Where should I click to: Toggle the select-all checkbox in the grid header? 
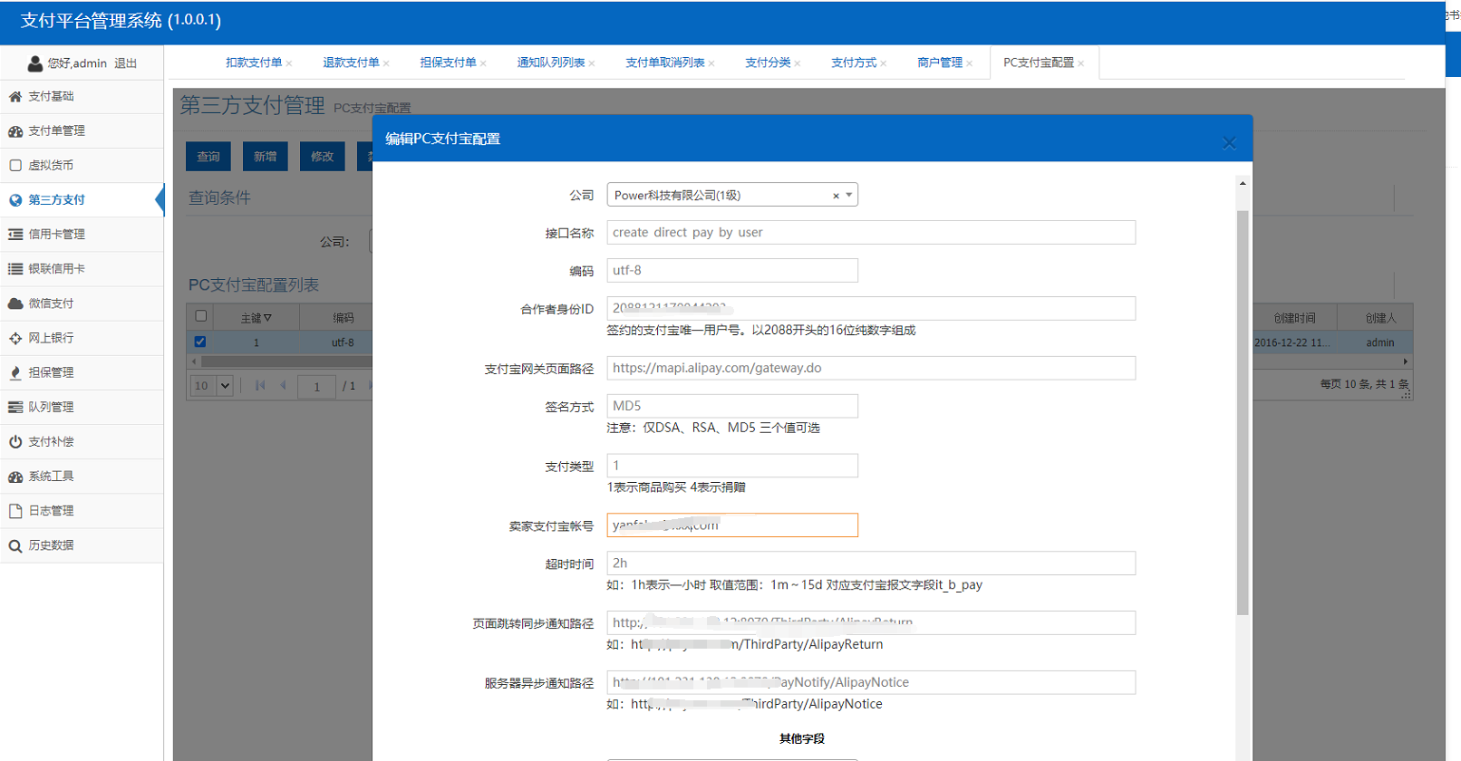tap(201, 316)
